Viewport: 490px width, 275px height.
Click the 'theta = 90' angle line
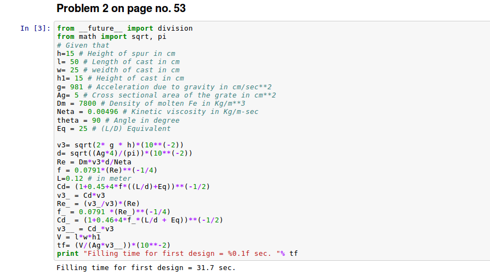[x=118, y=120]
